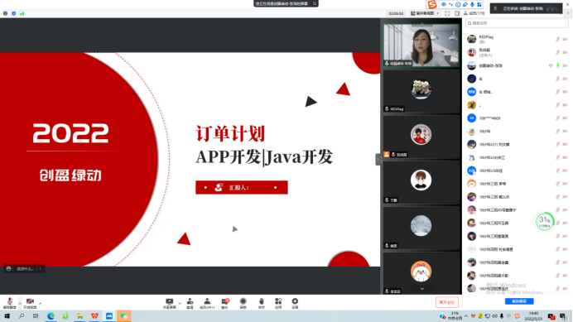Open File Explorer from the taskbar
Screen dimensions: 573x322
coord(80,316)
